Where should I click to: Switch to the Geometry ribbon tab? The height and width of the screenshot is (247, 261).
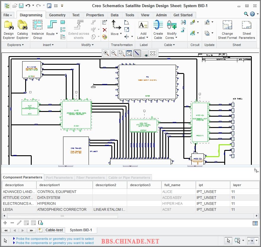pyautogui.click(x=57, y=15)
